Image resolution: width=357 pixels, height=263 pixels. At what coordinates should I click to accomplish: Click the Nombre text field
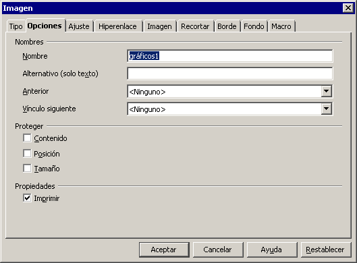point(230,56)
